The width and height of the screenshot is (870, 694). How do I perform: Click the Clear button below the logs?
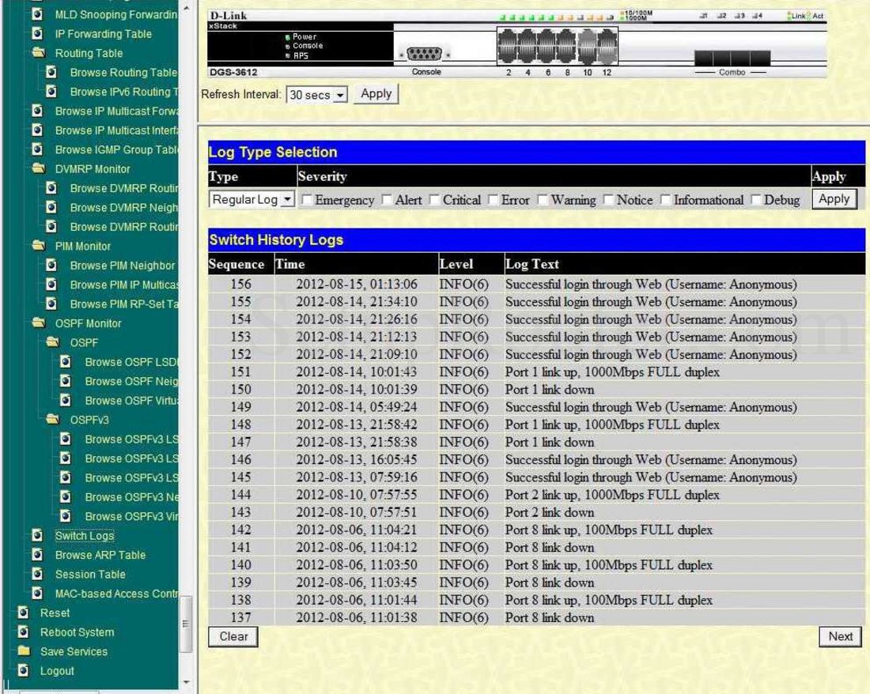coord(232,636)
